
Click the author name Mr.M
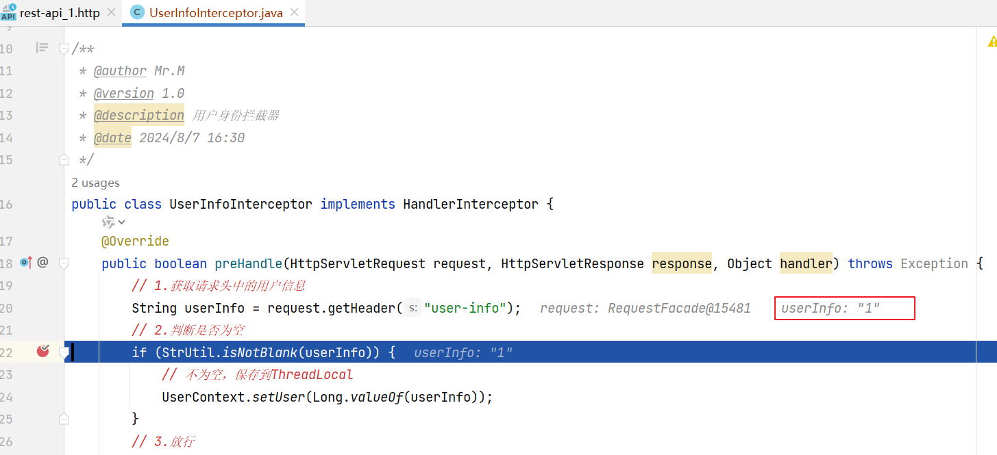(169, 71)
